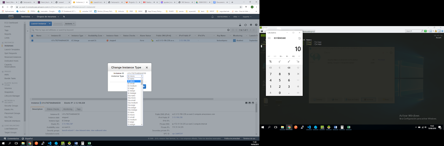Close the Change Instance Type dialog

[x=147, y=67]
